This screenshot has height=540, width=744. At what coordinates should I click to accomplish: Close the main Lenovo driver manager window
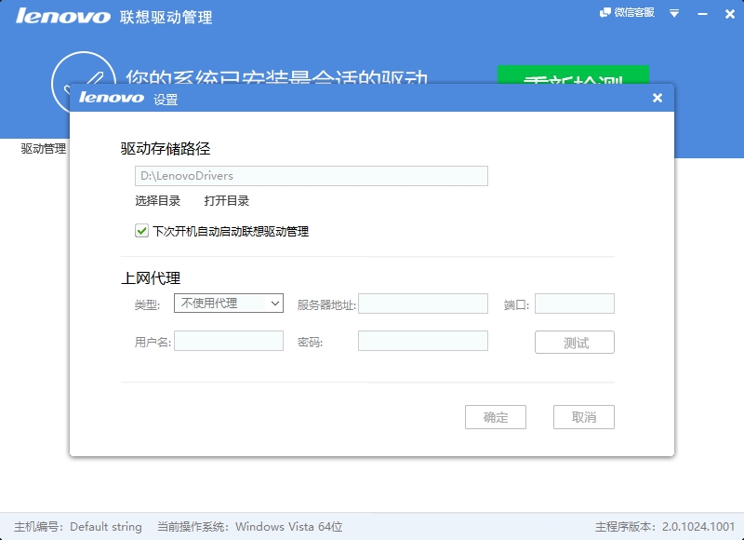pos(730,14)
